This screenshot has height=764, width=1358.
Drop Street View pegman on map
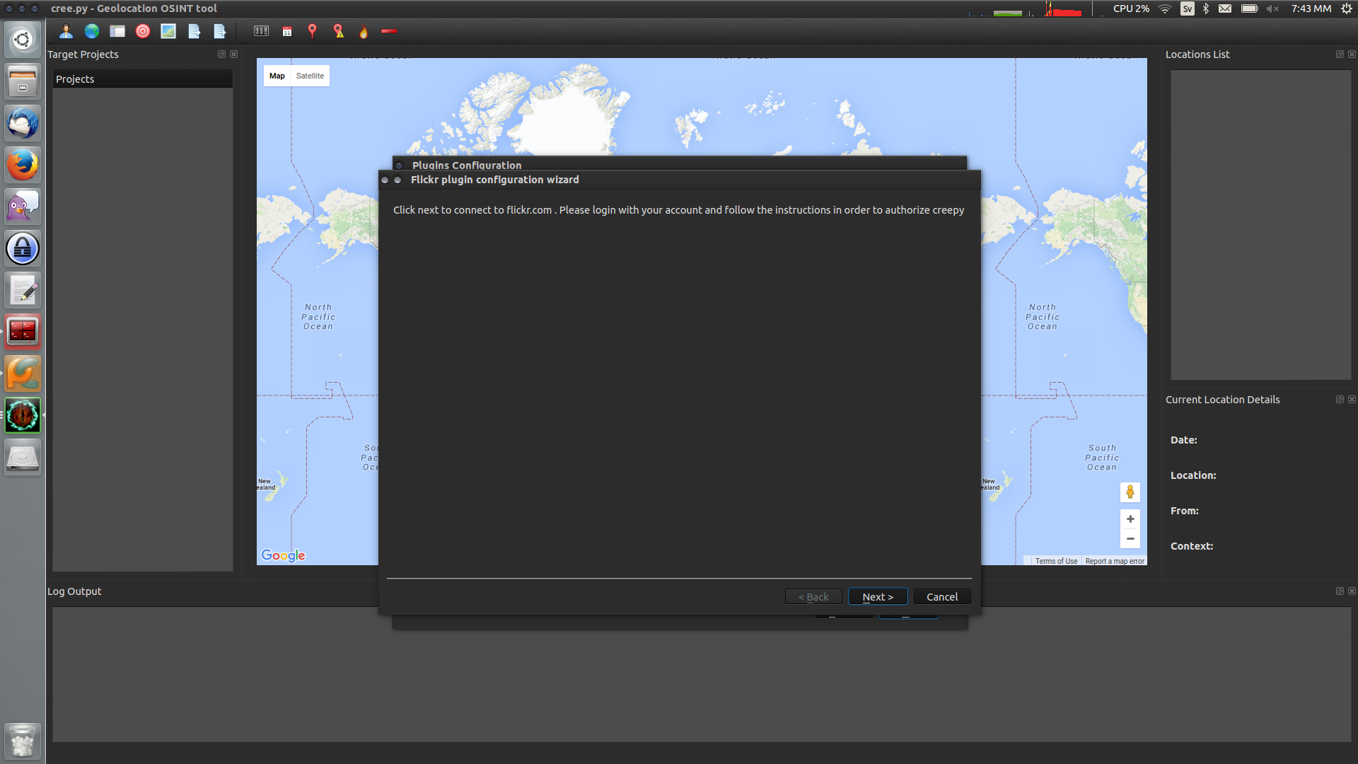coord(1130,492)
